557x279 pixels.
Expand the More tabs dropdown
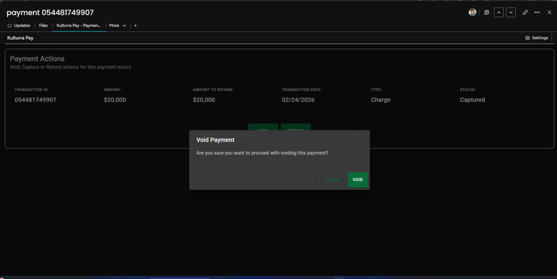(x=118, y=26)
